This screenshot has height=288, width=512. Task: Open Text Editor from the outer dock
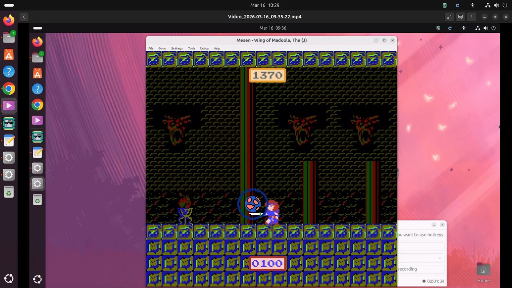tap(9, 140)
